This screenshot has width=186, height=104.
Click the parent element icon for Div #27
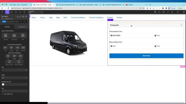[18, 16]
